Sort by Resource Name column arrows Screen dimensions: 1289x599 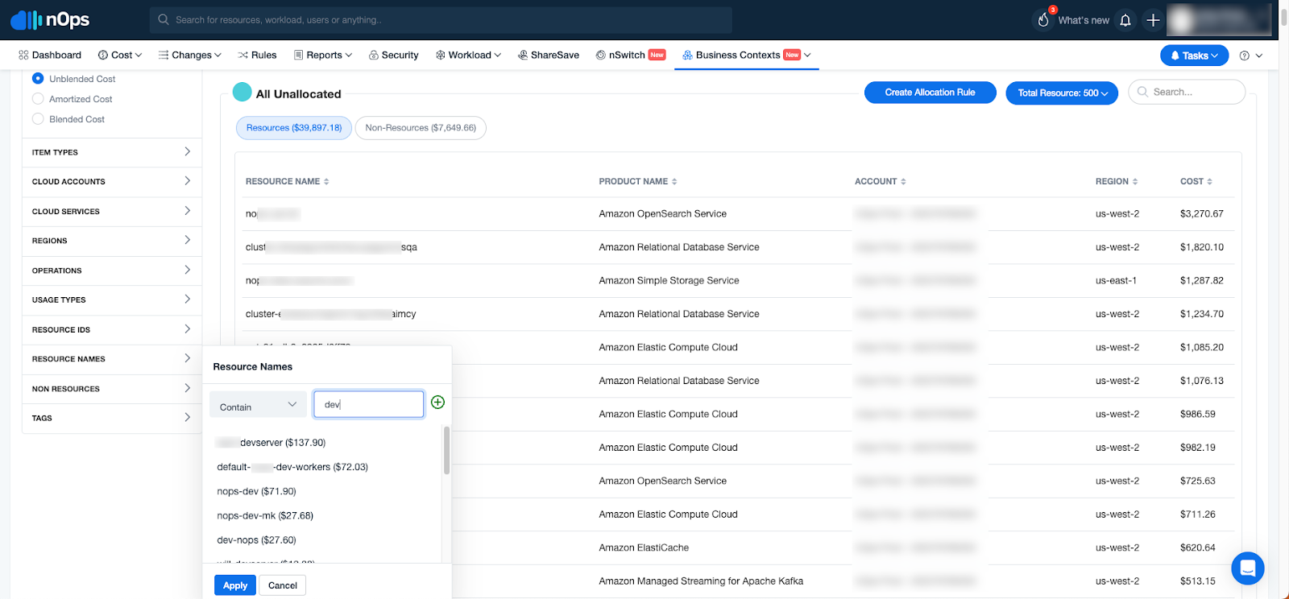click(x=326, y=182)
